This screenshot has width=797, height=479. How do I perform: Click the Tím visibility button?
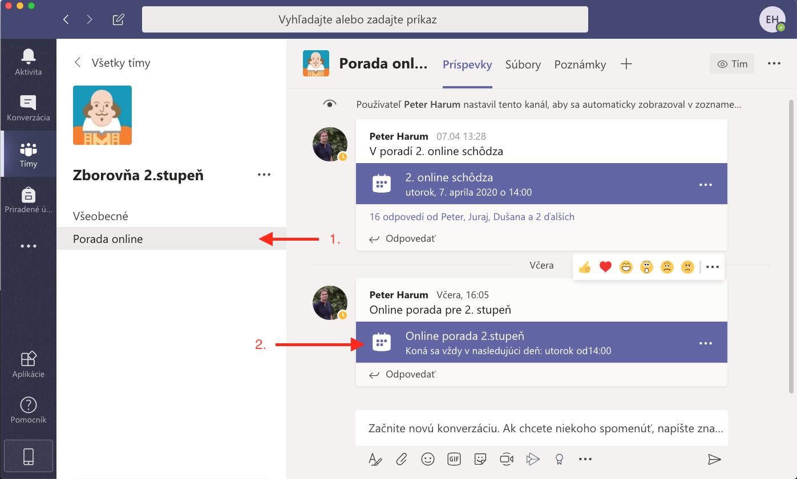tap(732, 64)
